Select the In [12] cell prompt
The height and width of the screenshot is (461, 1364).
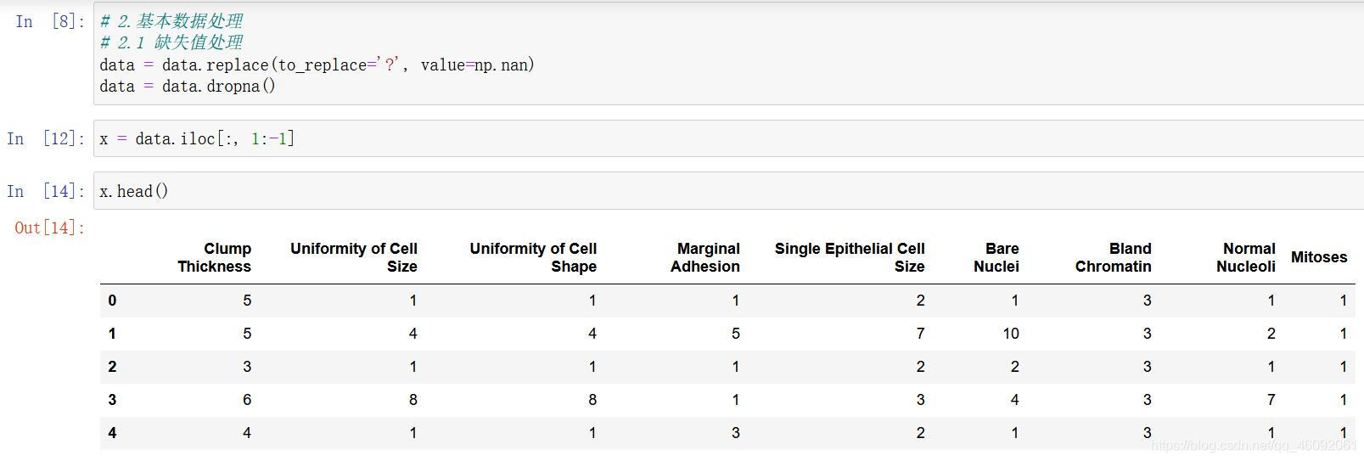[x=46, y=138]
